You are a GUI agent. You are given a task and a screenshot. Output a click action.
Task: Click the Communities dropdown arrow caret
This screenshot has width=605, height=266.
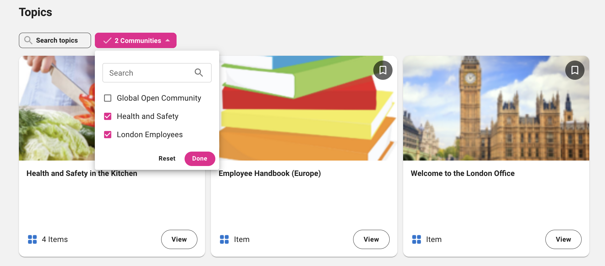(x=168, y=40)
